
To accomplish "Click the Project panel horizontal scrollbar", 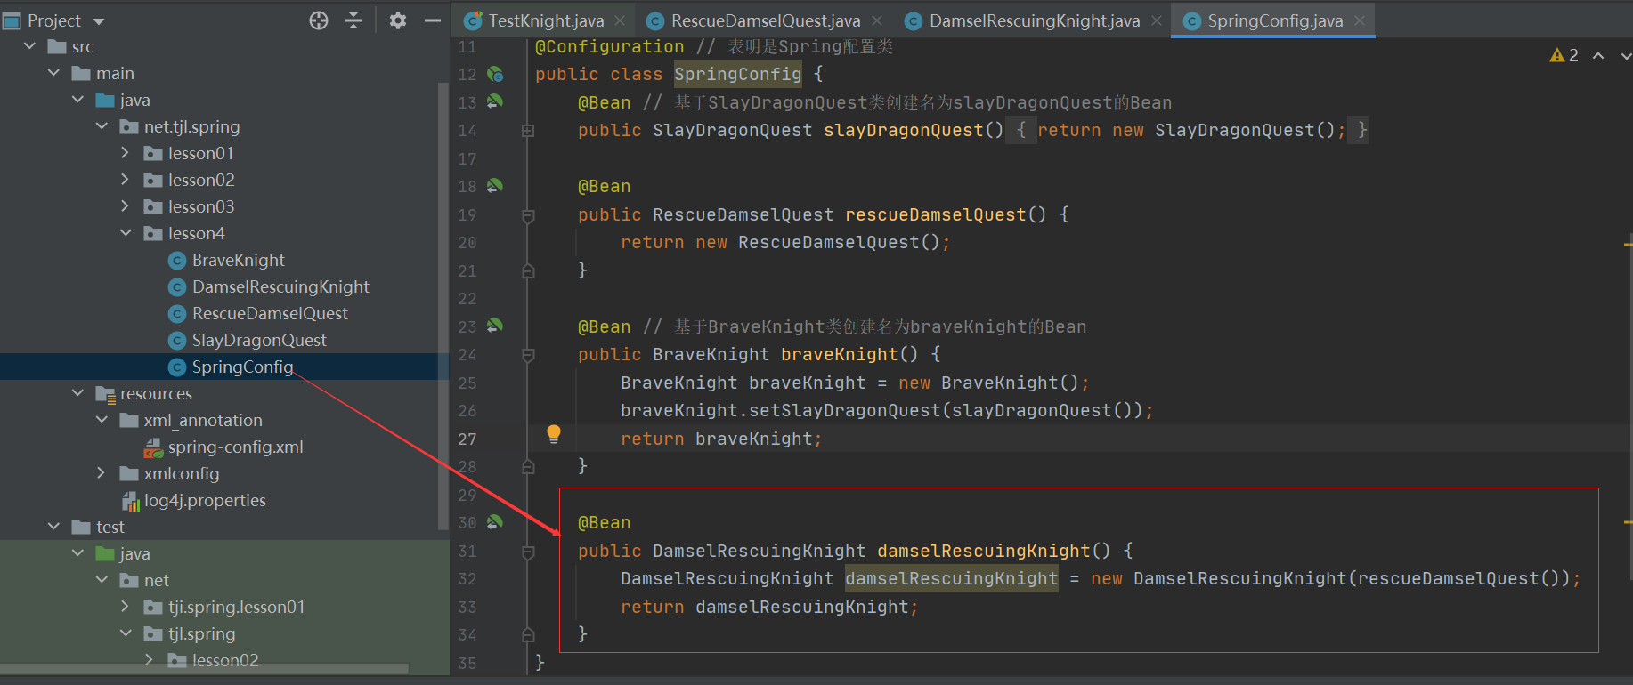I will pos(204,668).
